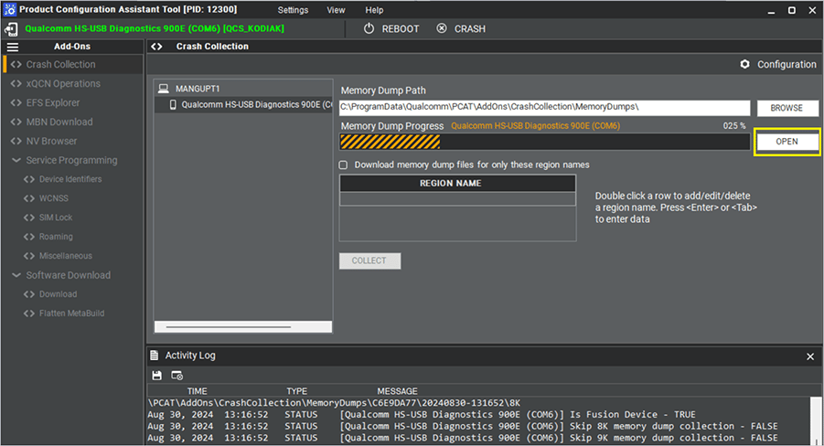Viewport: 824px width, 446px height.
Task: Click the 'Skip 9K memory dump collection' log entry
Action: click(463, 438)
